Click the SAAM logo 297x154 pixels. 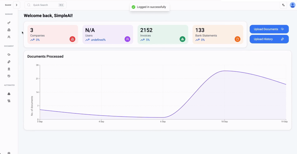(8, 5)
